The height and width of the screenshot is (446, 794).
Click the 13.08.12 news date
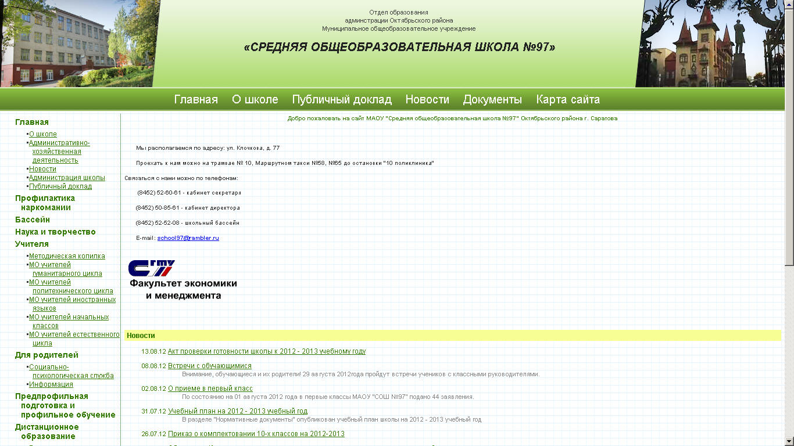pyautogui.click(x=153, y=351)
